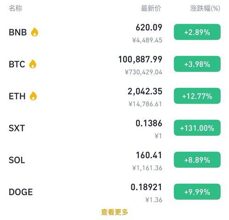Sort by 涨跌幅(%) column header
This screenshot has height=220, width=229.
[x=205, y=8]
